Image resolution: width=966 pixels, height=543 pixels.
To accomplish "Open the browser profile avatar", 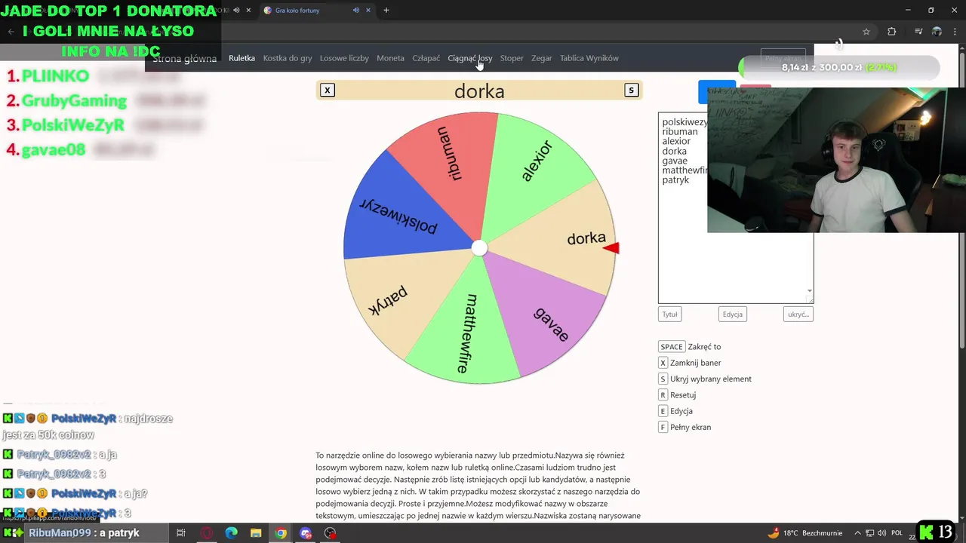I will click(x=937, y=32).
